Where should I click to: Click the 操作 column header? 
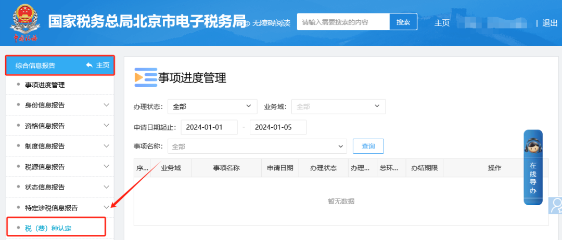point(495,168)
